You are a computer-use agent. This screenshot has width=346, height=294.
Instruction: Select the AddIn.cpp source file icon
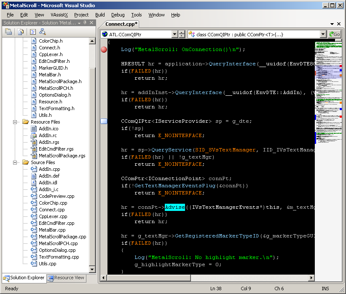coord(34,169)
